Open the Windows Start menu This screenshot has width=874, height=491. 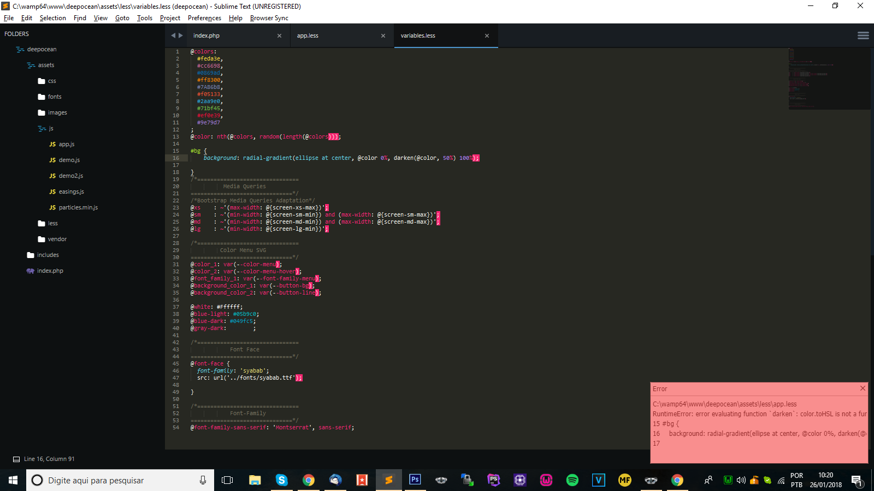[x=13, y=480]
